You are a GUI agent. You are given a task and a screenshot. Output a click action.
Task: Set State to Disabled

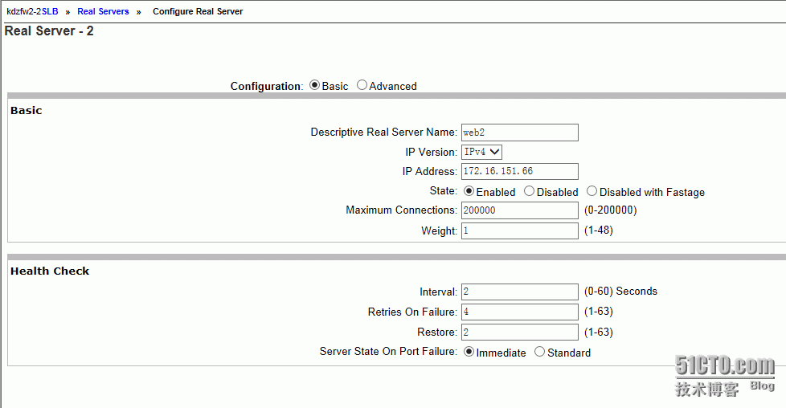530,191
